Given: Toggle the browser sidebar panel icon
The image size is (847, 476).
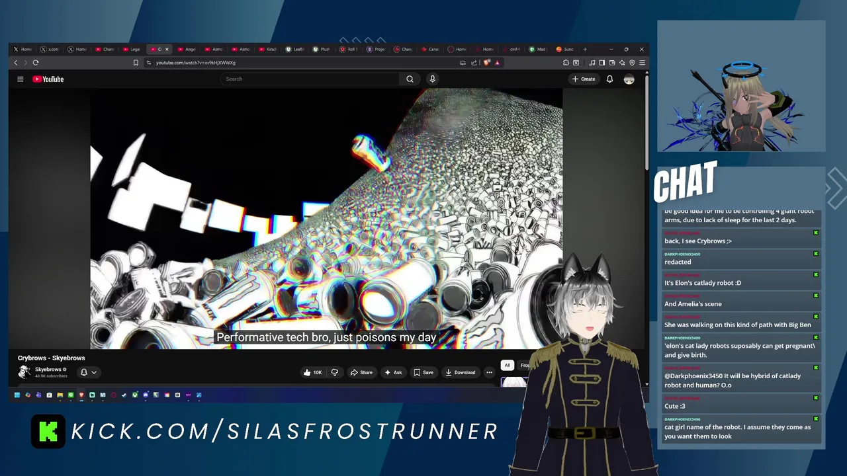Looking at the screenshot, I should point(602,62).
